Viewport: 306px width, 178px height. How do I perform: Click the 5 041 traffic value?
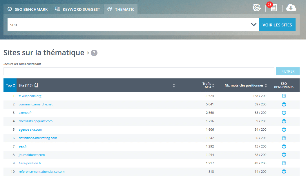click(x=210, y=104)
